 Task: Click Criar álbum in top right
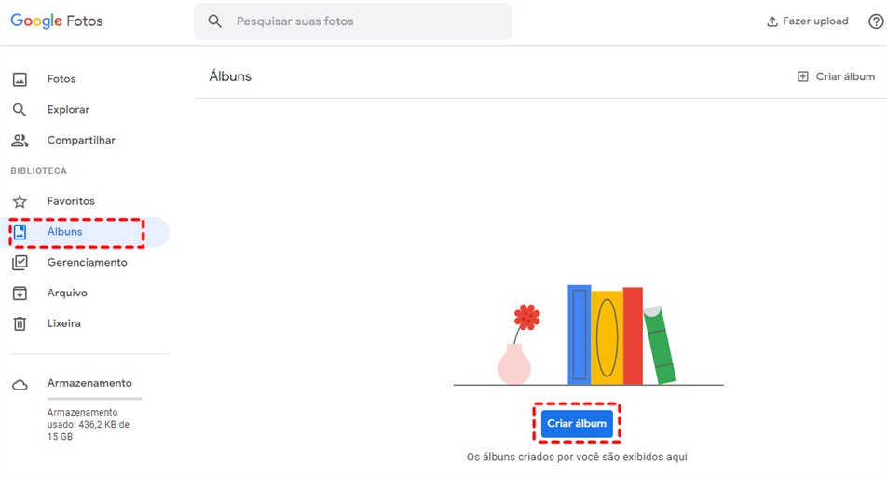point(836,76)
